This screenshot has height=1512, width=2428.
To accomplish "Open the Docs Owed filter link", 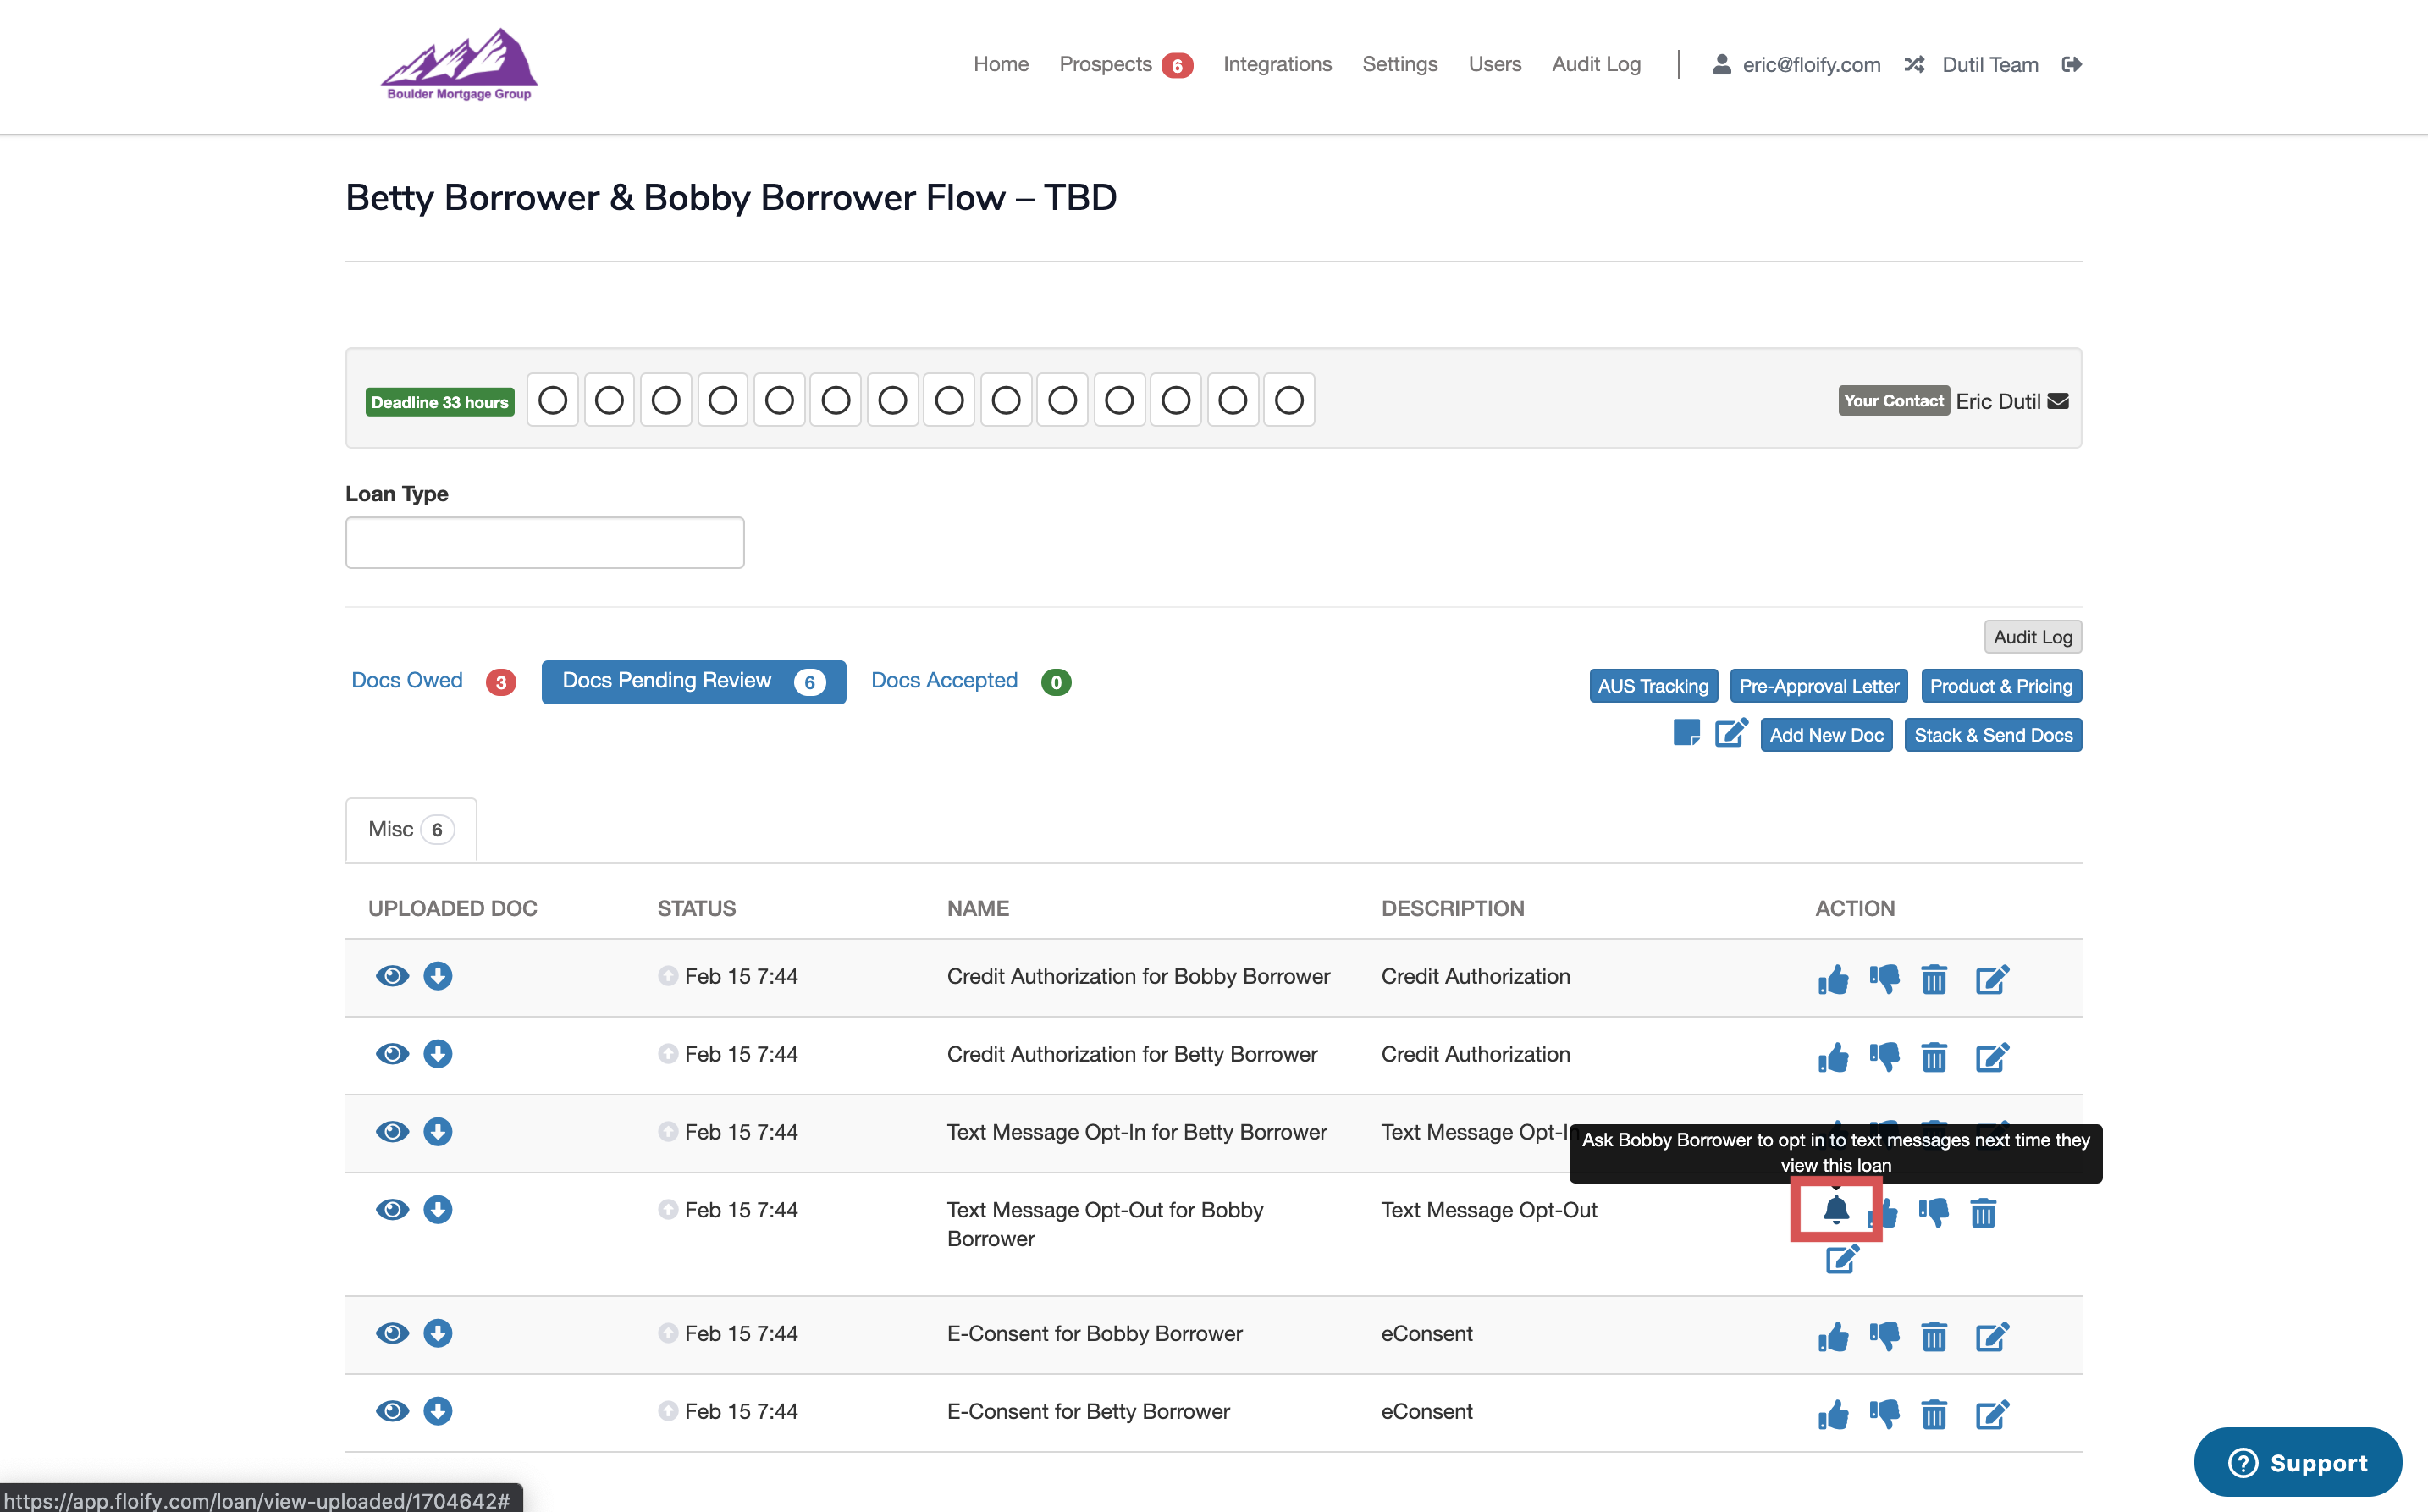I will coord(406,680).
